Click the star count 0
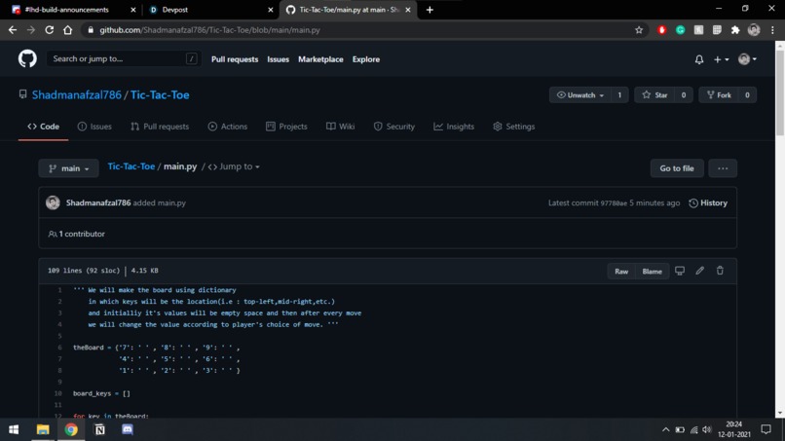Screen dimensions: 785x441 [683, 95]
